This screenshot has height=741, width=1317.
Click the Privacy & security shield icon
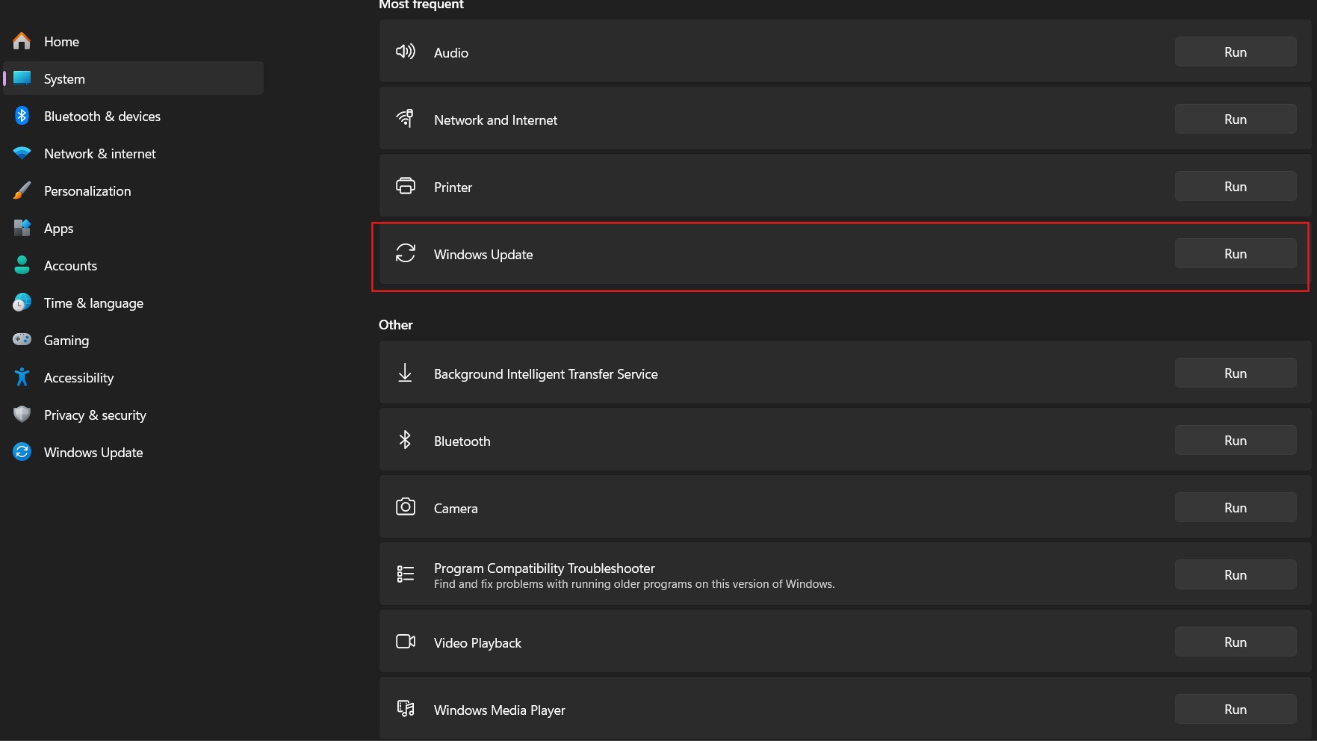[22, 415]
